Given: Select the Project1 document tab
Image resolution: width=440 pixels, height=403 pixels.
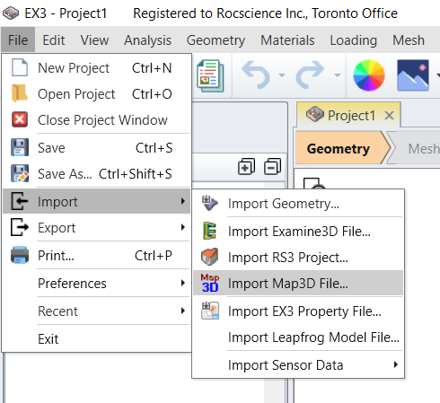Looking at the screenshot, I should pos(348,115).
